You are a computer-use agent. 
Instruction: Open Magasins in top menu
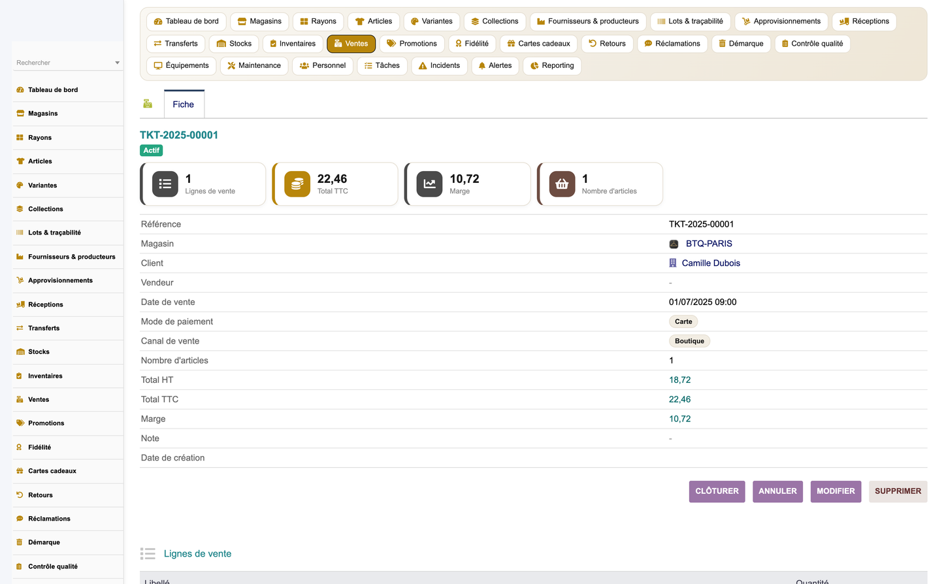coord(259,22)
